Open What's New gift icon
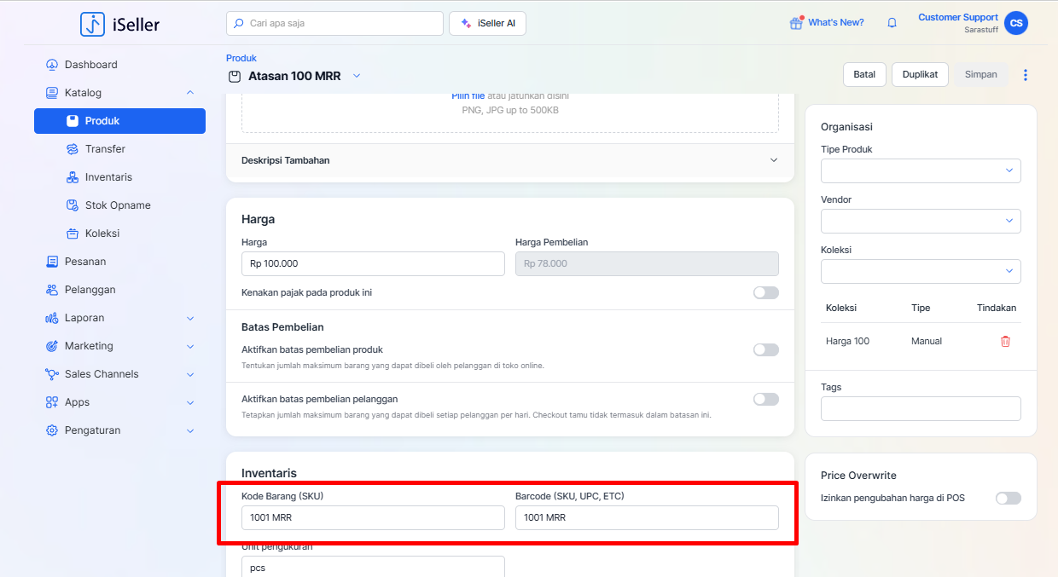Screen dimensions: 1058x577 pyautogui.click(x=796, y=23)
